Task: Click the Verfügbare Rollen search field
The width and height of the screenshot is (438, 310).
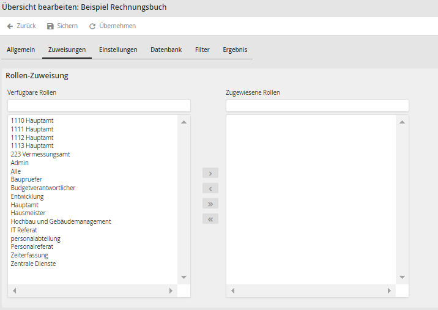Action: (98, 106)
